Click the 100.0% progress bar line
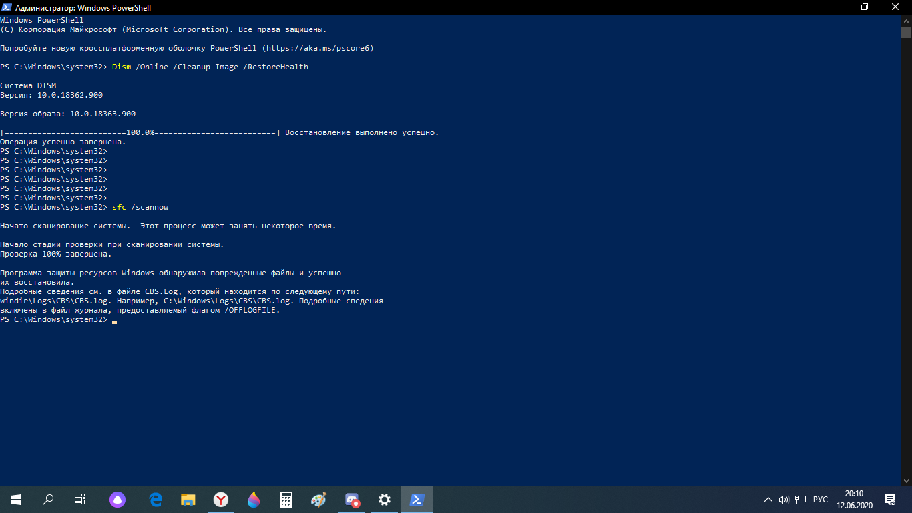The image size is (912, 513). point(140,133)
